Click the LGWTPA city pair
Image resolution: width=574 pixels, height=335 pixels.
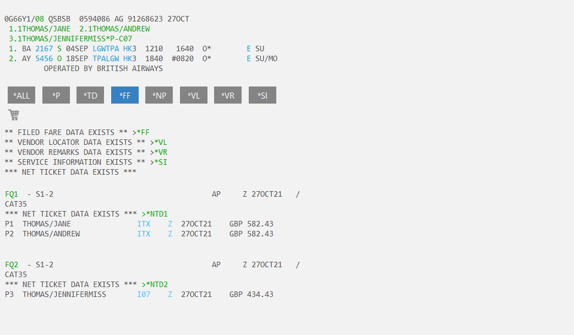click(x=106, y=48)
